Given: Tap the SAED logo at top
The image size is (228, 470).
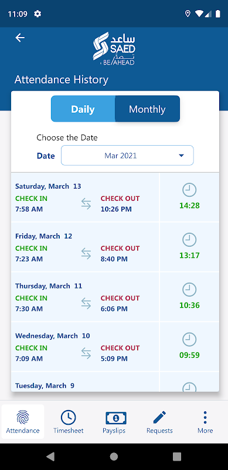Looking at the screenshot, I should [x=114, y=48].
